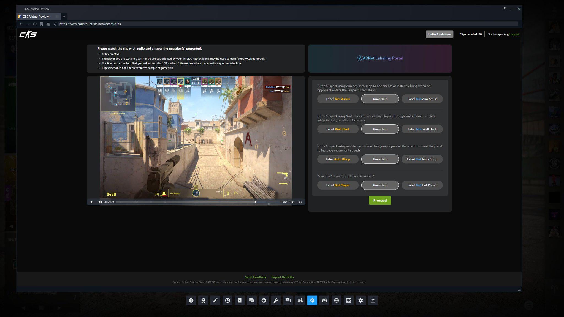Toggle the web browser compass icon
This screenshot has height=317, width=564.
point(312,300)
